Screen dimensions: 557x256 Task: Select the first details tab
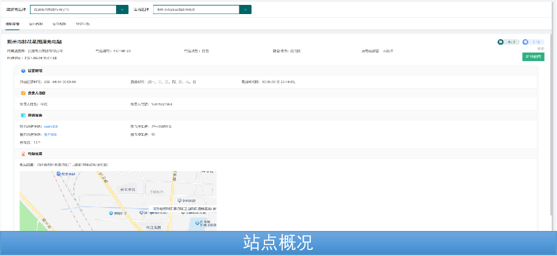click(12, 24)
